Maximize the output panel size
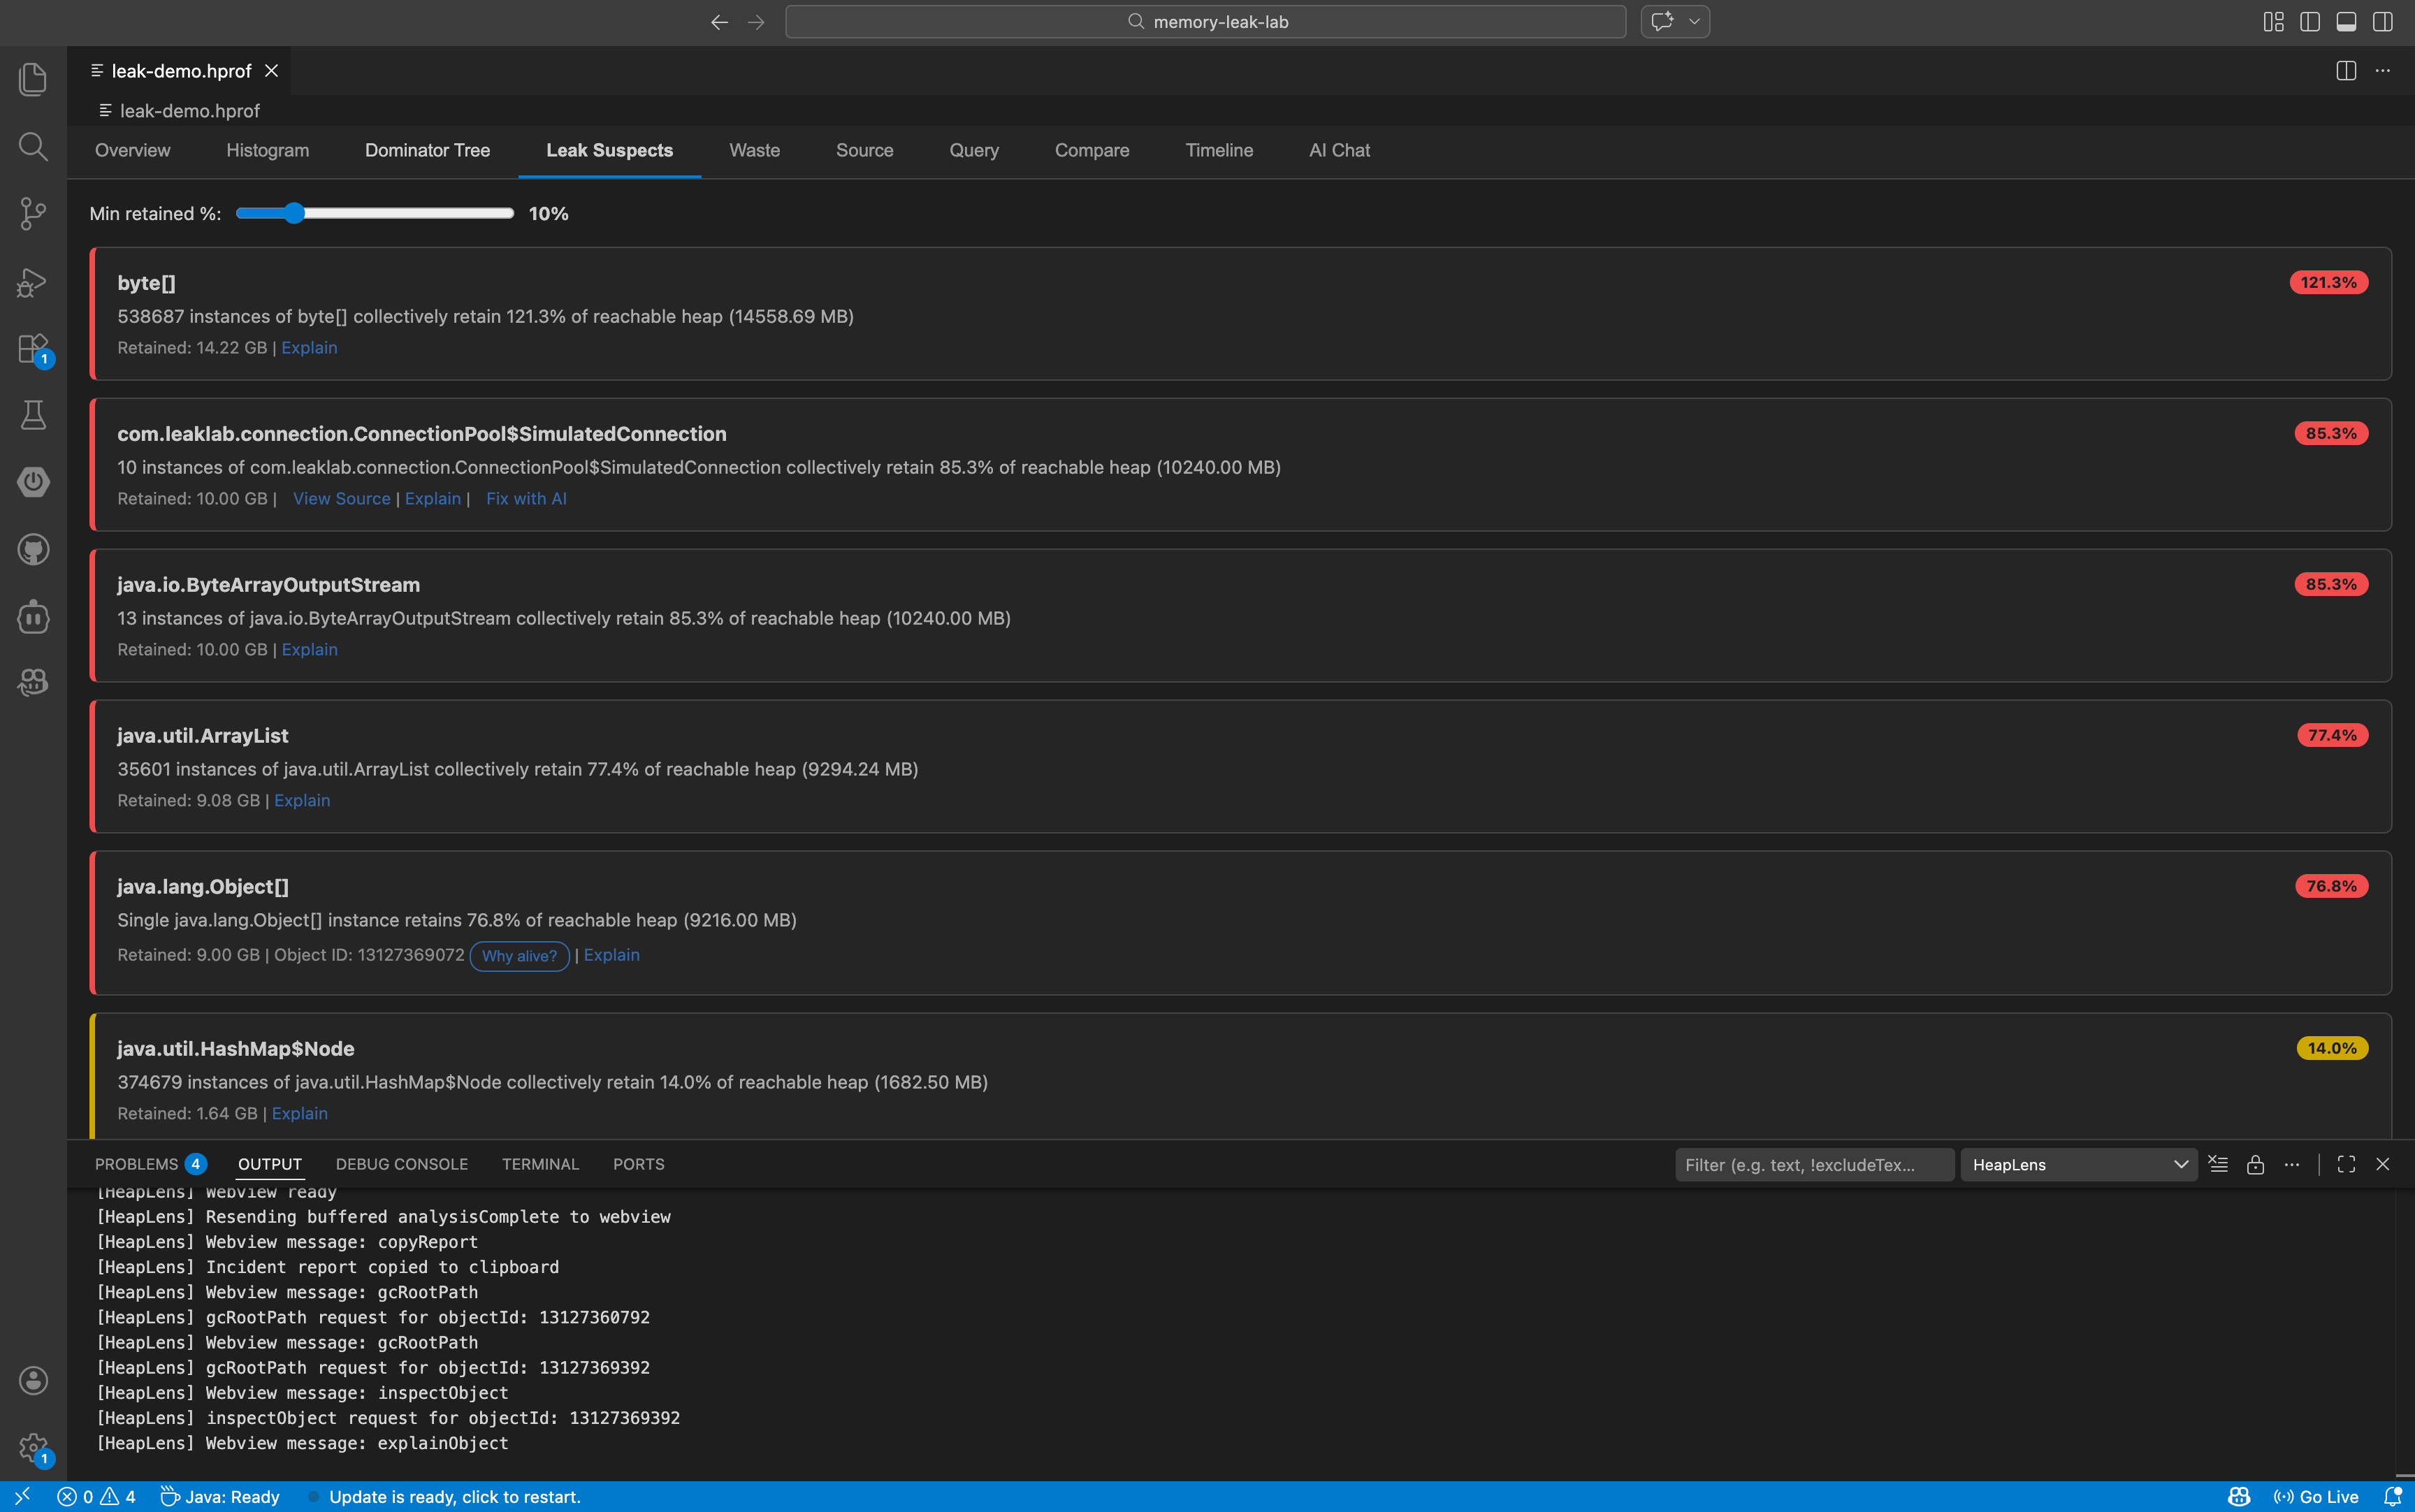This screenshot has width=2415, height=1512. click(x=2346, y=1164)
